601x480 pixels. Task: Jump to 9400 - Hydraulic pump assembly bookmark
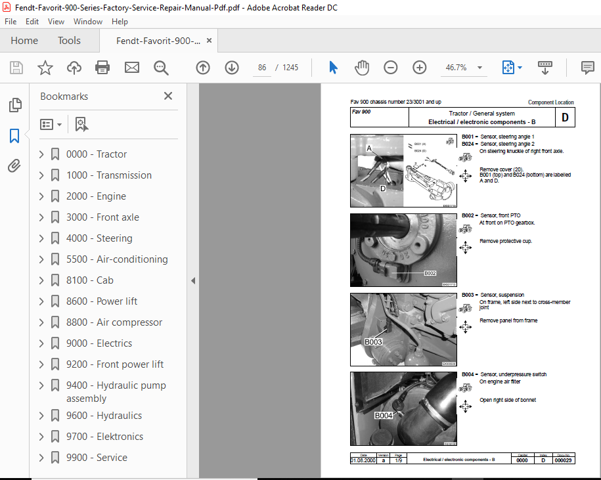click(116, 392)
